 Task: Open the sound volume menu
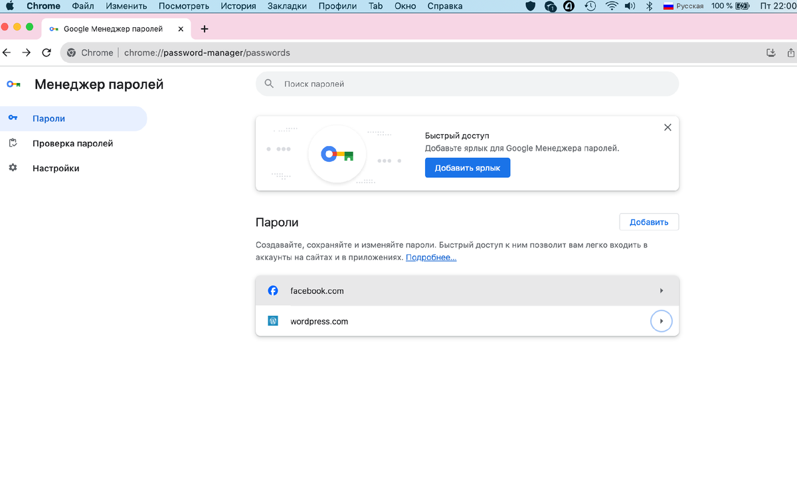pyautogui.click(x=630, y=6)
